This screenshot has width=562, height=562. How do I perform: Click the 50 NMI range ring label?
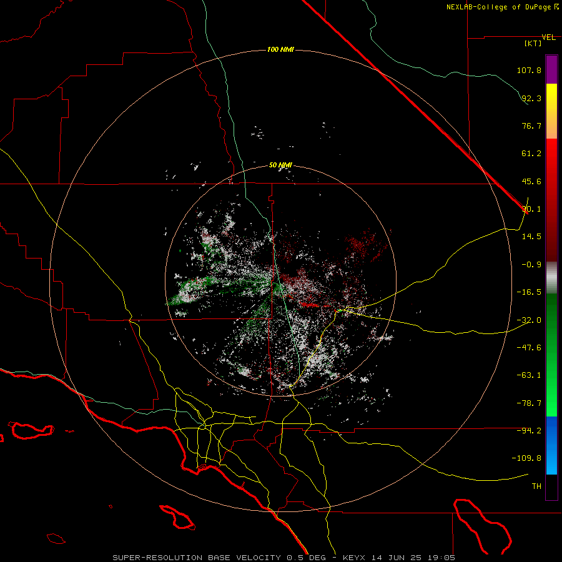click(280, 165)
